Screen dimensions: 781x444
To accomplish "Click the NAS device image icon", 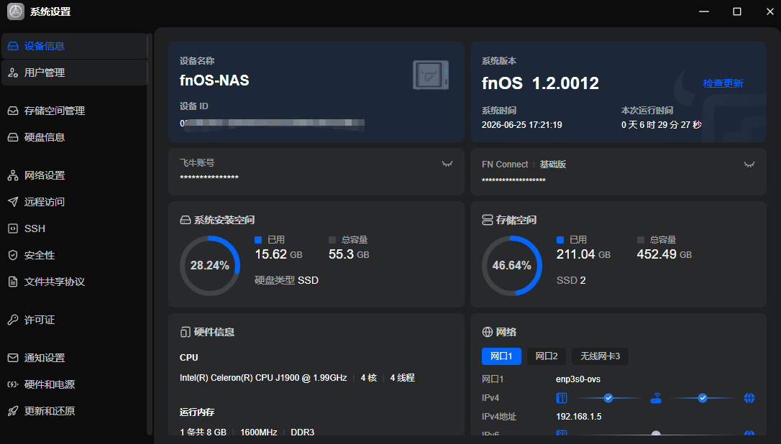I will (x=431, y=75).
